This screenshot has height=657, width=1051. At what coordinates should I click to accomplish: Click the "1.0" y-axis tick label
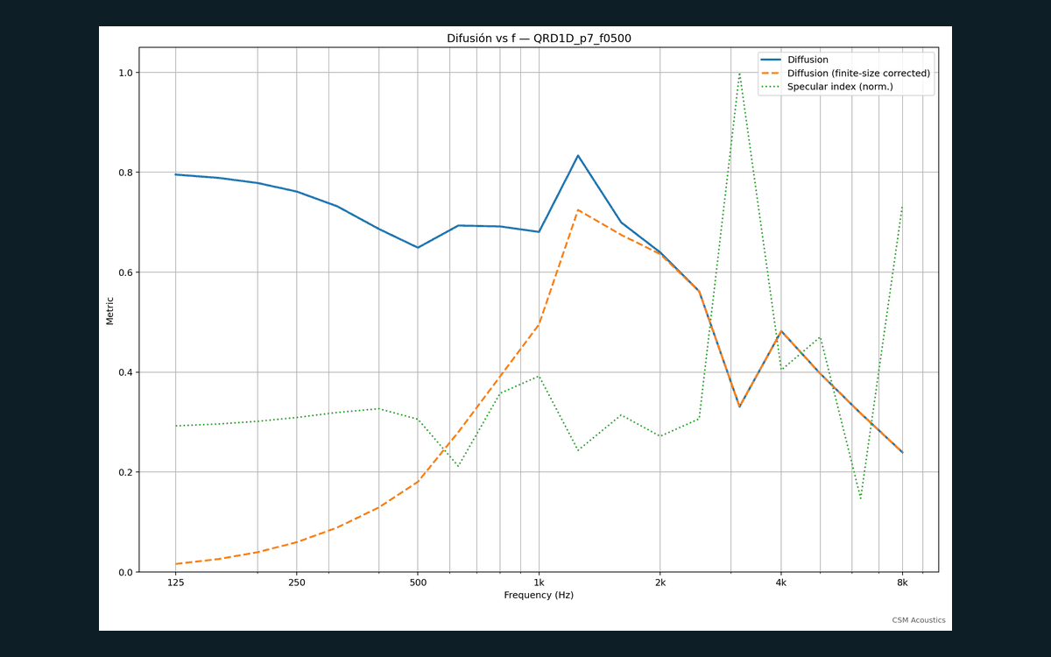coord(126,73)
